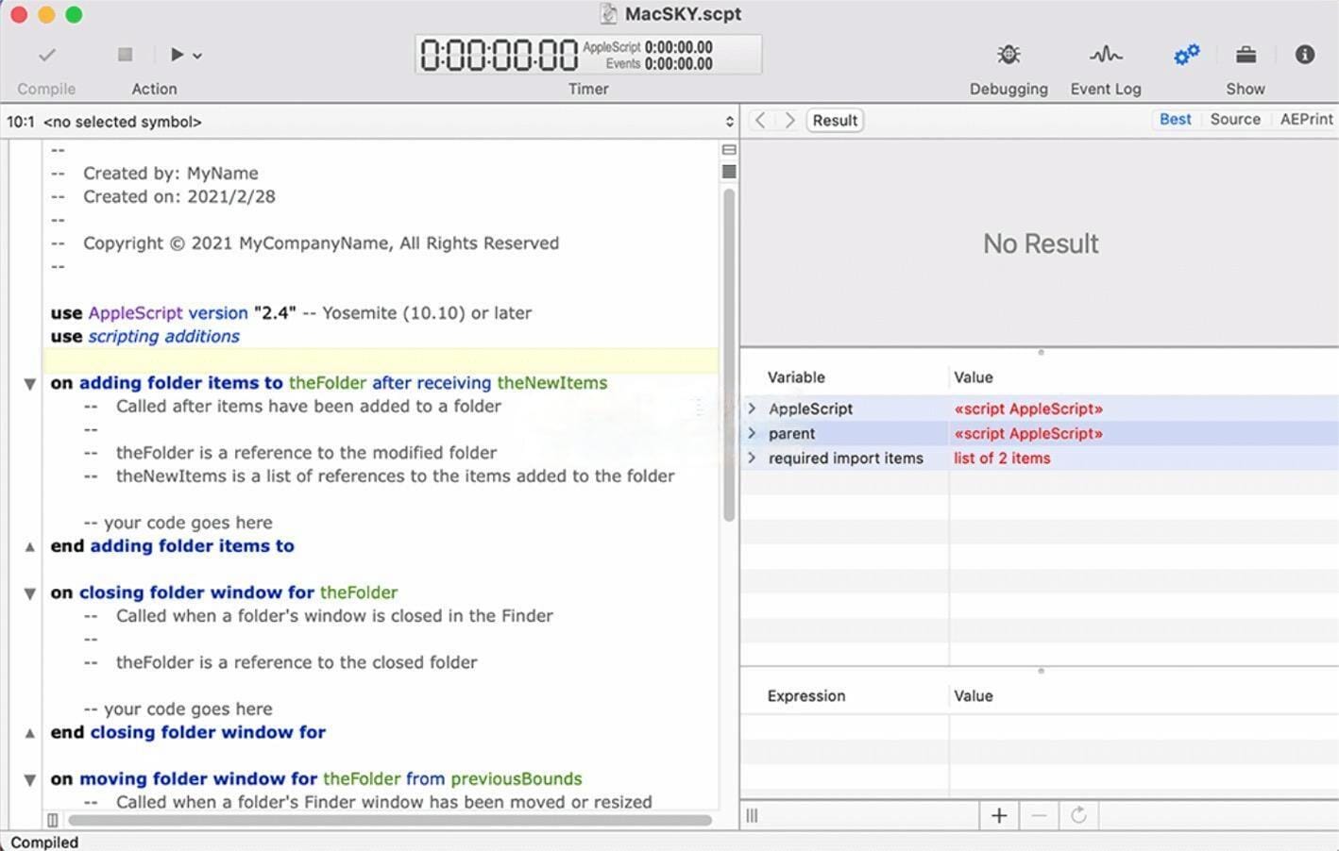Click the editor vertical scrollbar
Image resolution: width=1339 pixels, height=851 pixels.
729,355
